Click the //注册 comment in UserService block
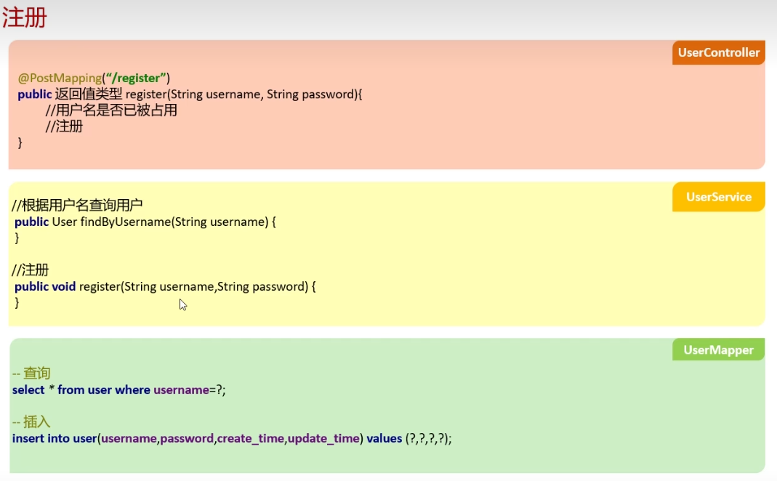This screenshot has width=777, height=481. tap(31, 270)
